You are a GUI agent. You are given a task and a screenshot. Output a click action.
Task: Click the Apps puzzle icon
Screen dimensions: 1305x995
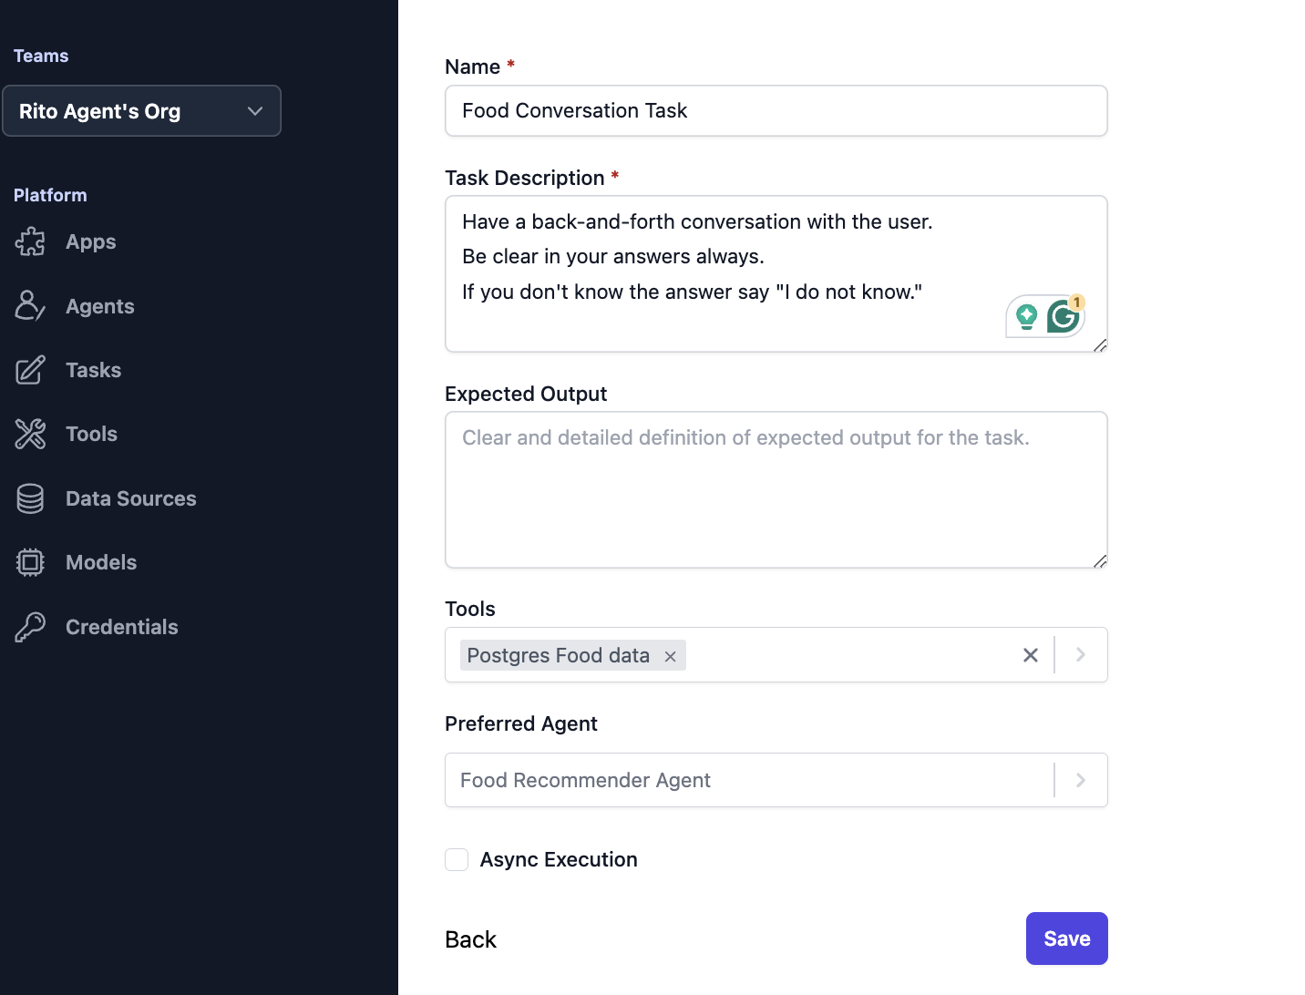(30, 241)
